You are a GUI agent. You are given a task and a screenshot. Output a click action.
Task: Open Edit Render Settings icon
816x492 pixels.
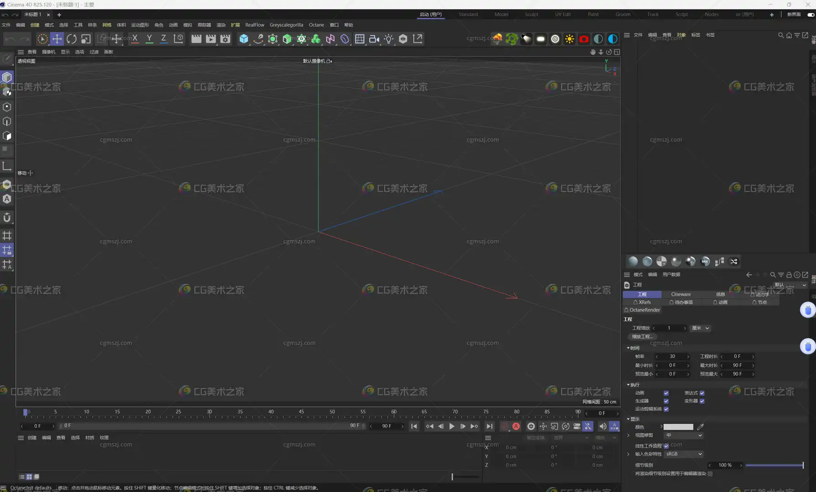click(225, 39)
